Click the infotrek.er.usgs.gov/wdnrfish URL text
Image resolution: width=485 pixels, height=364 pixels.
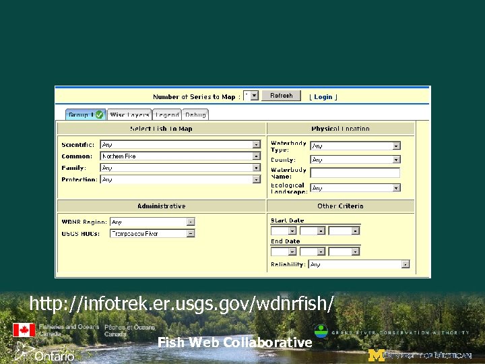coord(182,303)
